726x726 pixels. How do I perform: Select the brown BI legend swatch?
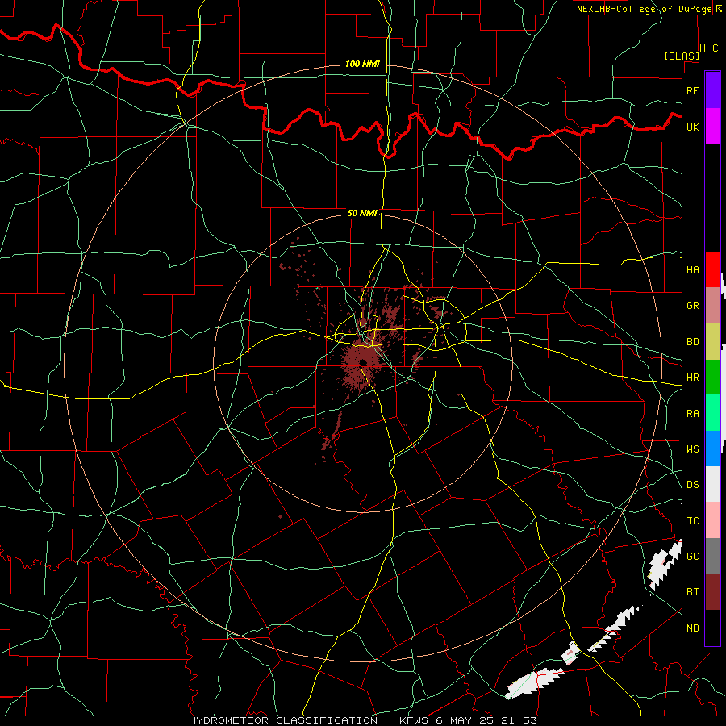[x=712, y=592]
